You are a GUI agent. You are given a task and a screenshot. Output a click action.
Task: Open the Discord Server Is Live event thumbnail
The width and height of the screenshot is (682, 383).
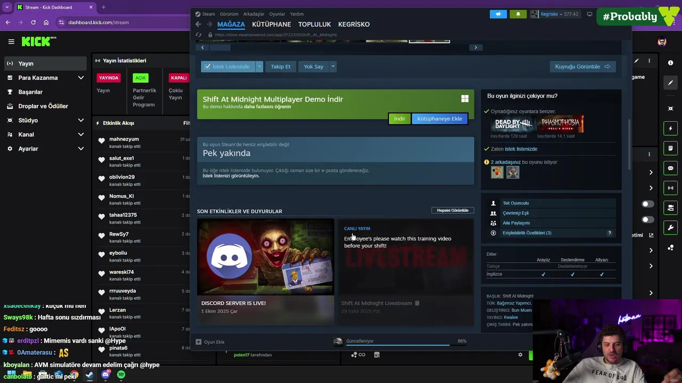coord(265,257)
